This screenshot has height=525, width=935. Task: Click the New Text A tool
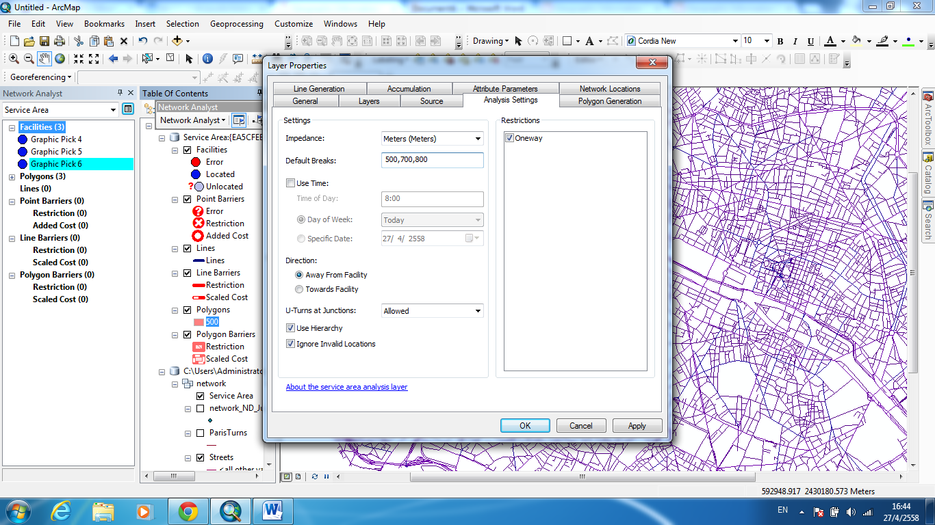590,41
